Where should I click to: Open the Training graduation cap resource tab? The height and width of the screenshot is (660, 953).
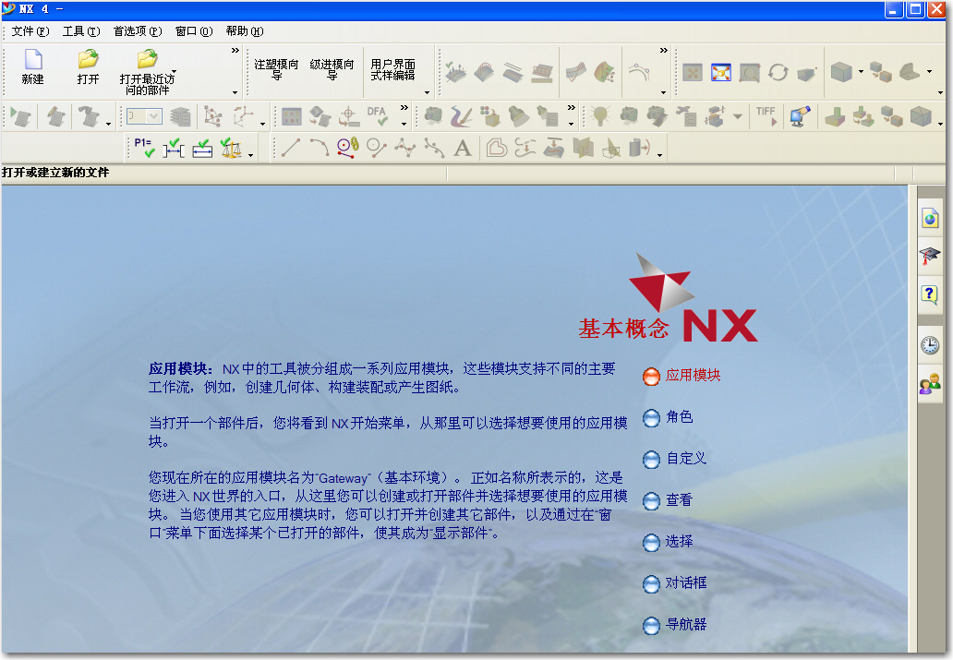[930, 256]
